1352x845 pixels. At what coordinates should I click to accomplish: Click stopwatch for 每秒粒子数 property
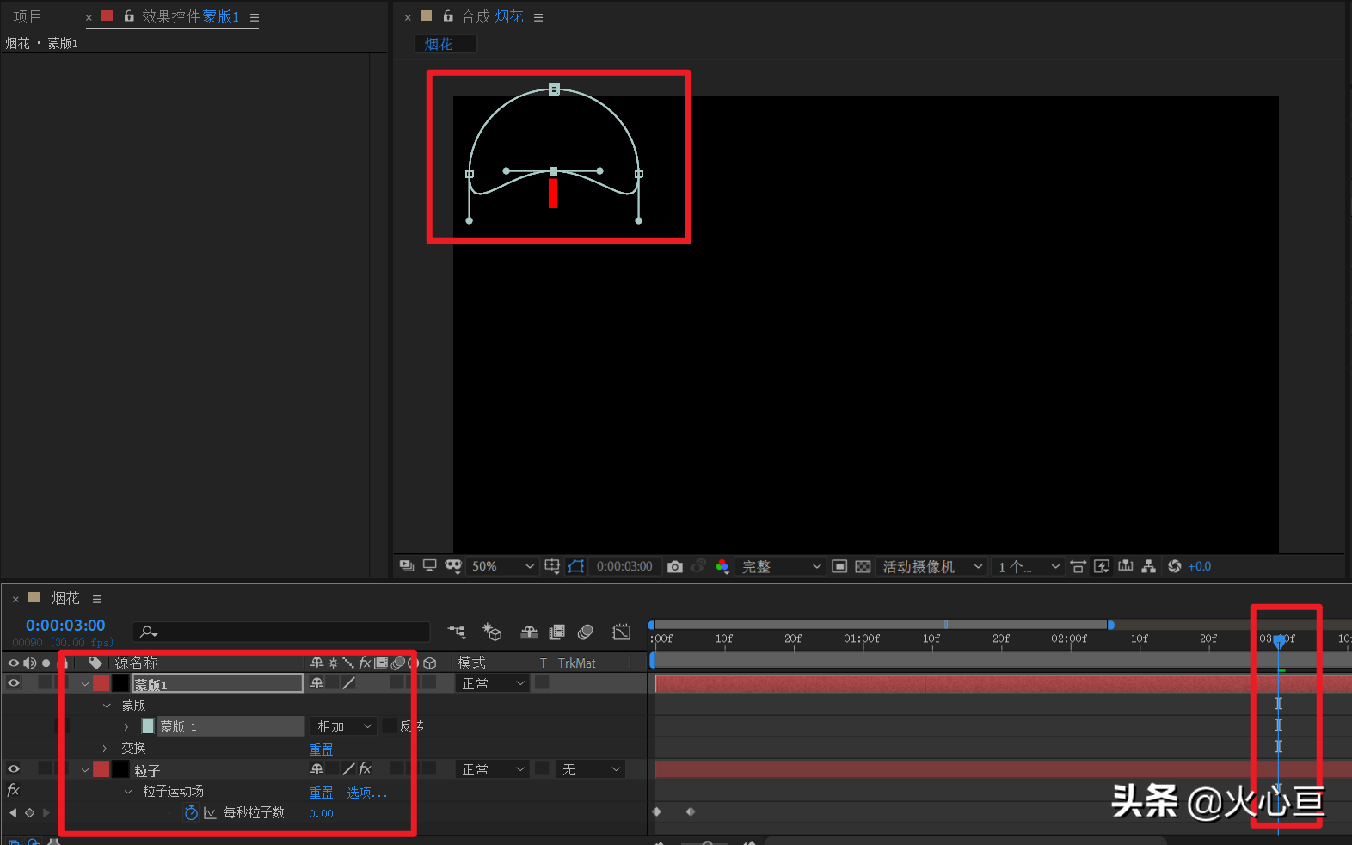(191, 812)
